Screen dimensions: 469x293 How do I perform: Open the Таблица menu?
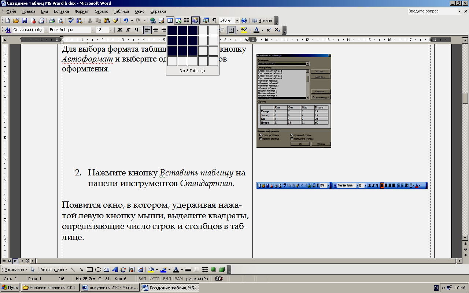[121, 11]
